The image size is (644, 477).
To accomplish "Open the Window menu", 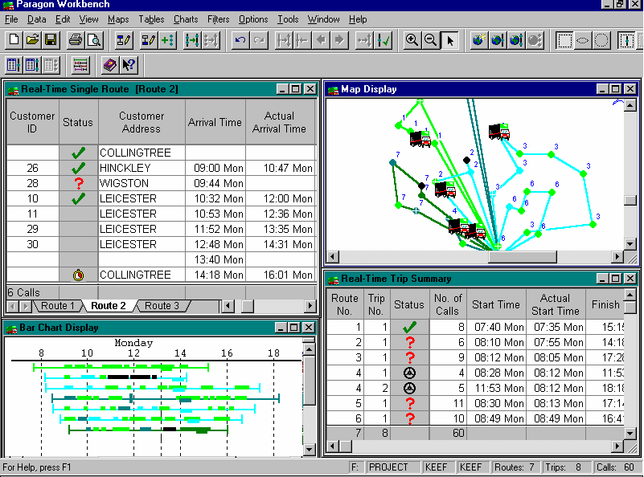I will pos(324,19).
